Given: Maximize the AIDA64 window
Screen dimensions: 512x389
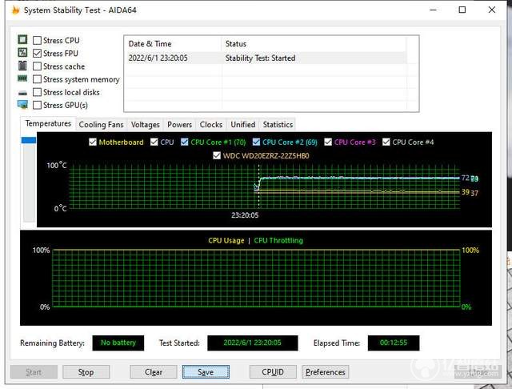Looking at the screenshot, I should [x=462, y=10].
